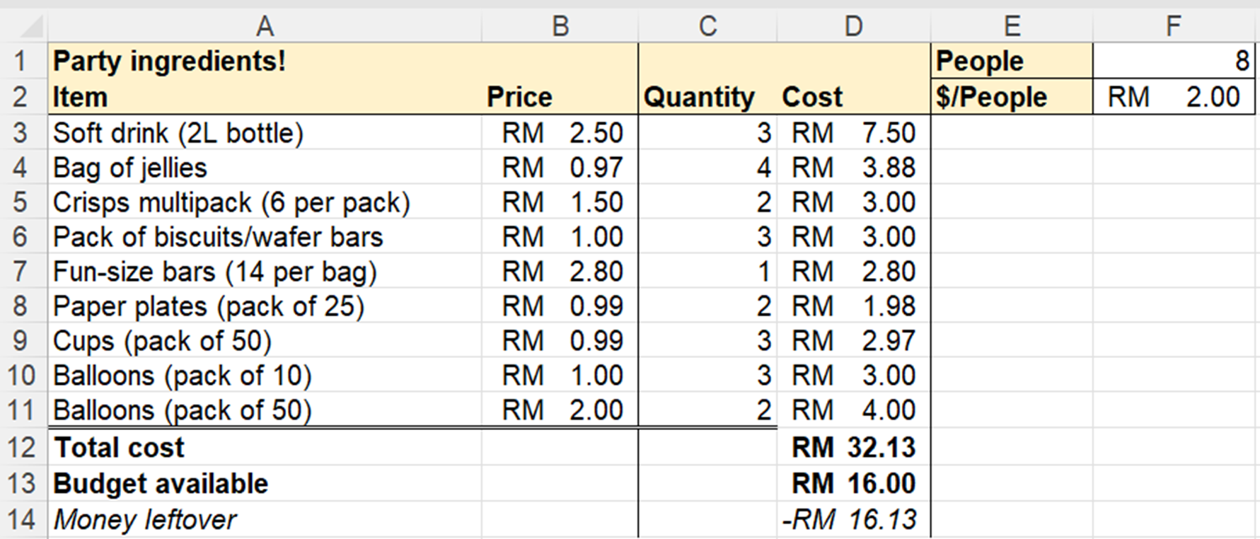Screen dimensions: 1260x539
Task: Click Bag of jellies cost RM 3.88
Action: pos(854,168)
